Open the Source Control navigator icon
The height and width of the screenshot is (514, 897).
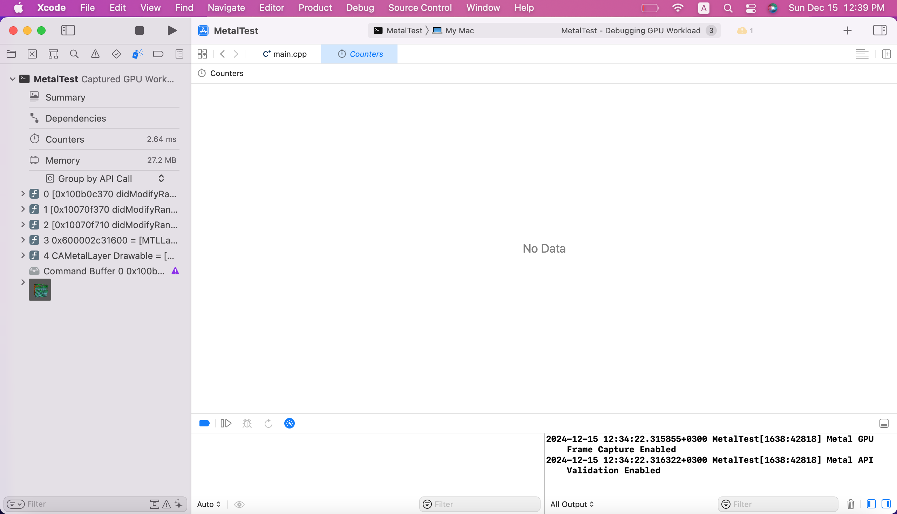click(x=32, y=54)
